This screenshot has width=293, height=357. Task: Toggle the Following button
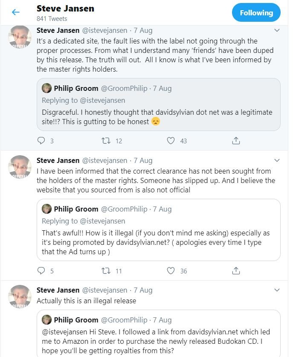click(256, 13)
